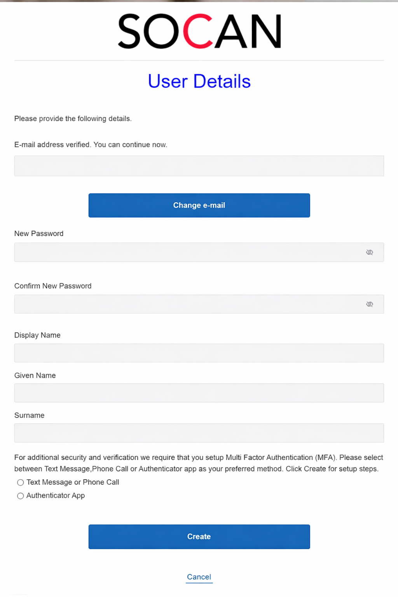Click the Confirm New Password input
Screen dimensions: 398x597
187,304
